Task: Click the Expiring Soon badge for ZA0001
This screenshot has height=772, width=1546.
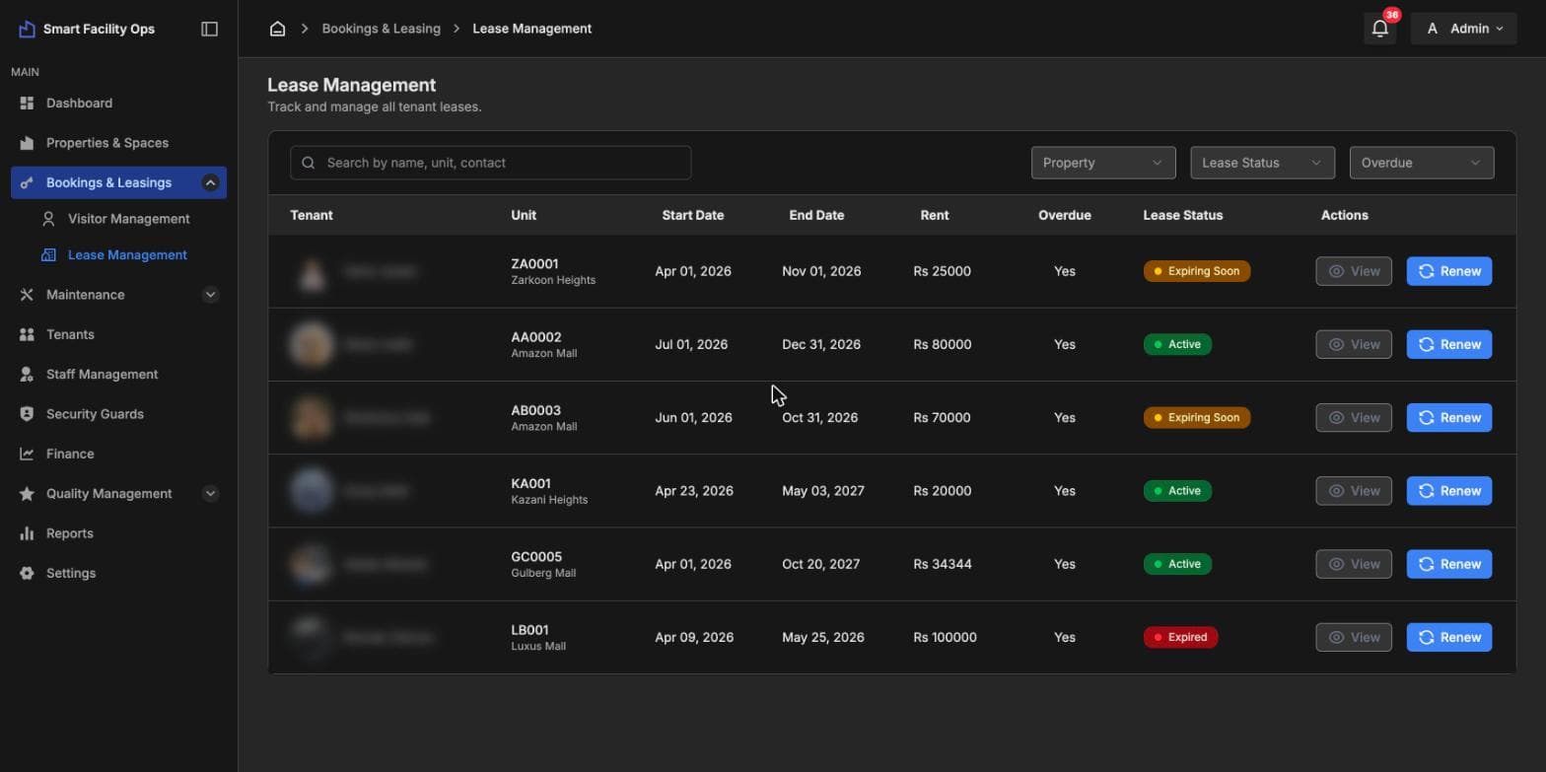Action: (1196, 271)
